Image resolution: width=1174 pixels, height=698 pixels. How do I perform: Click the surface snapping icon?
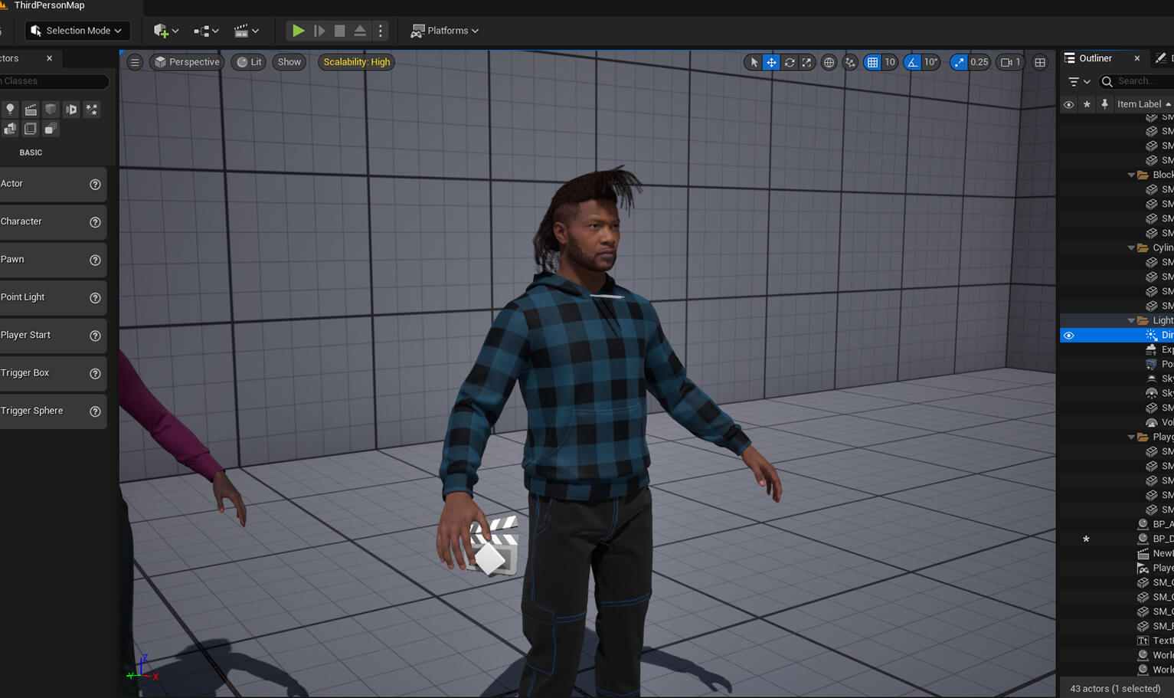pos(850,62)
